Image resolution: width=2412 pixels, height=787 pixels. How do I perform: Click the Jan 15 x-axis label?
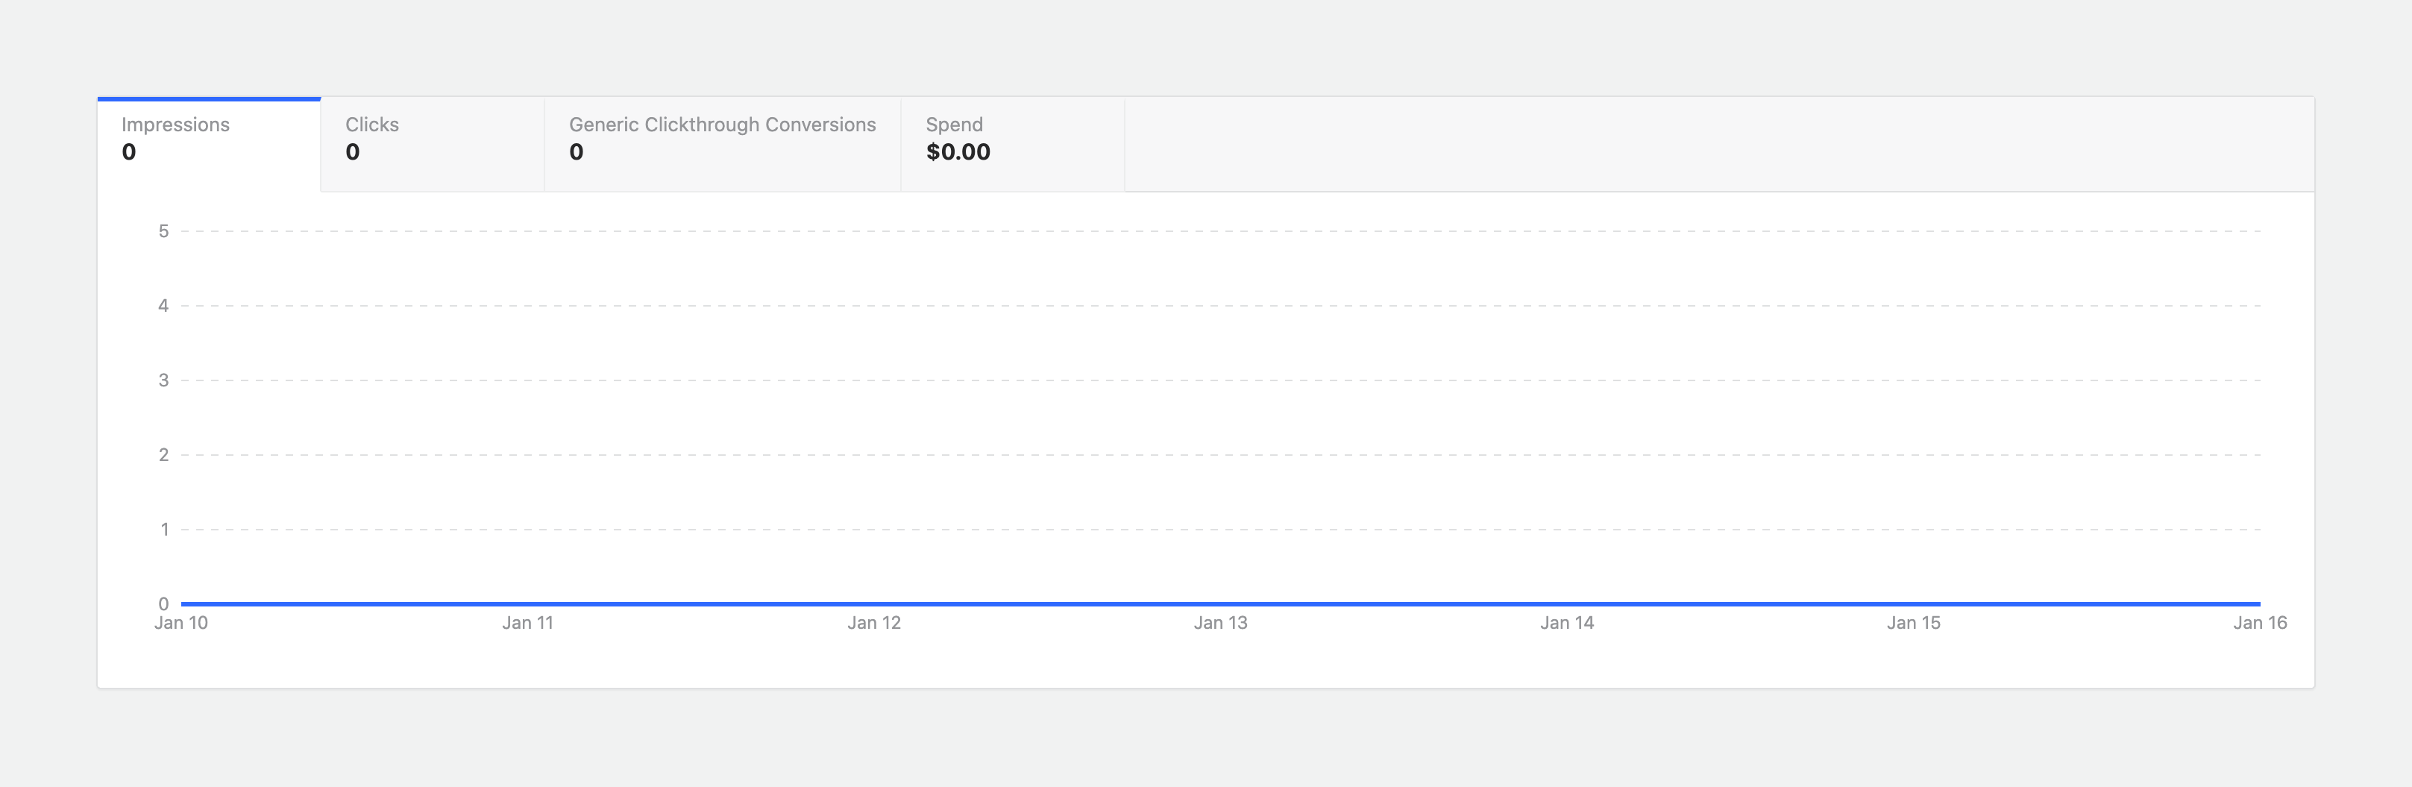(1913, 623)
